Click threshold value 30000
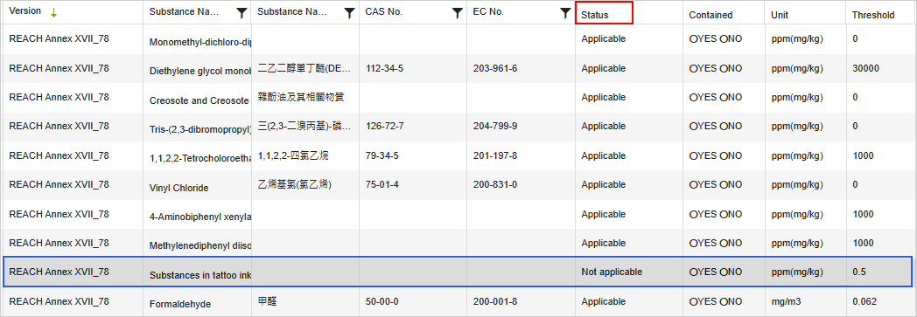This screenshot has height=317, width=917. (865, 68)
